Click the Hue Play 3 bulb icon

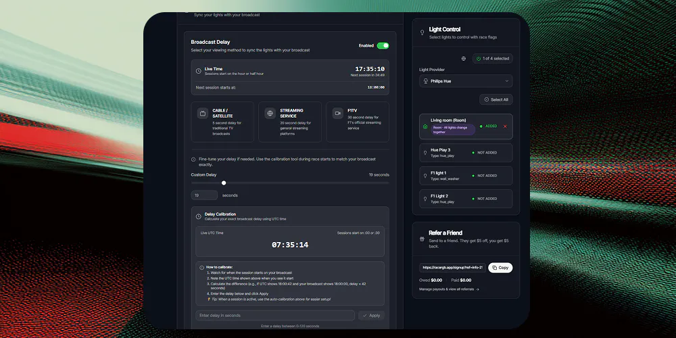click(x=425, y=153)
